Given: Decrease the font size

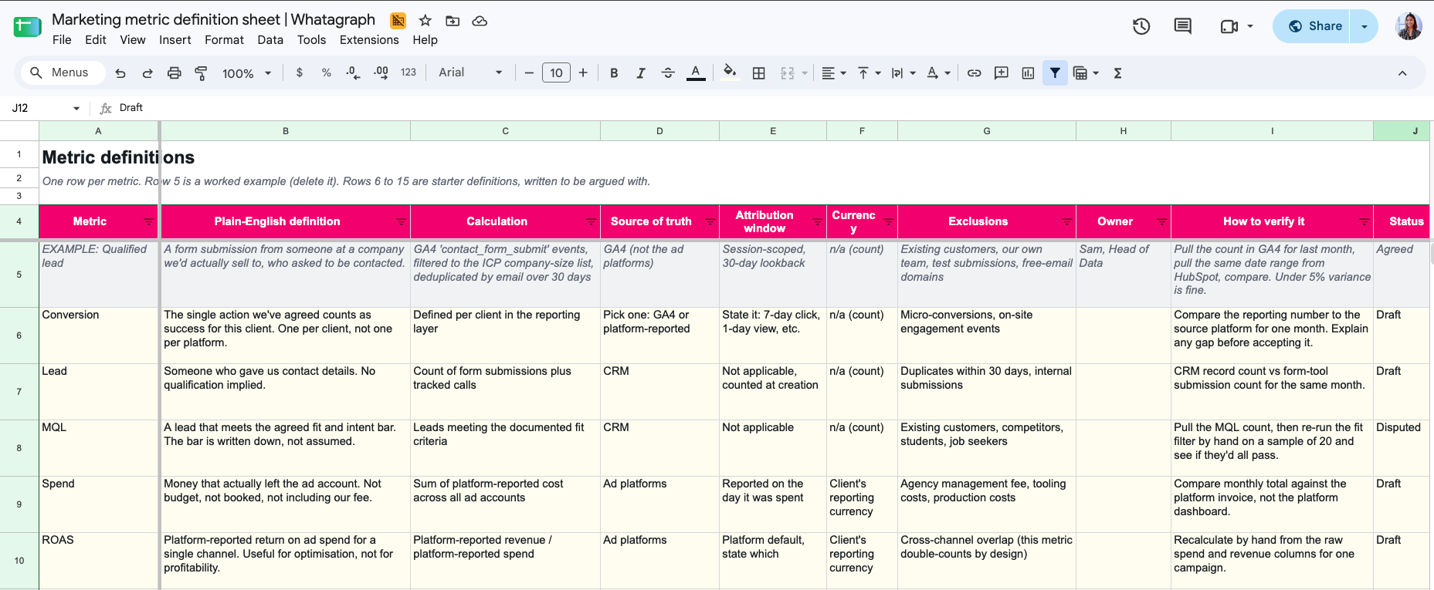Looking at the screenshot, I should [529, 73].
